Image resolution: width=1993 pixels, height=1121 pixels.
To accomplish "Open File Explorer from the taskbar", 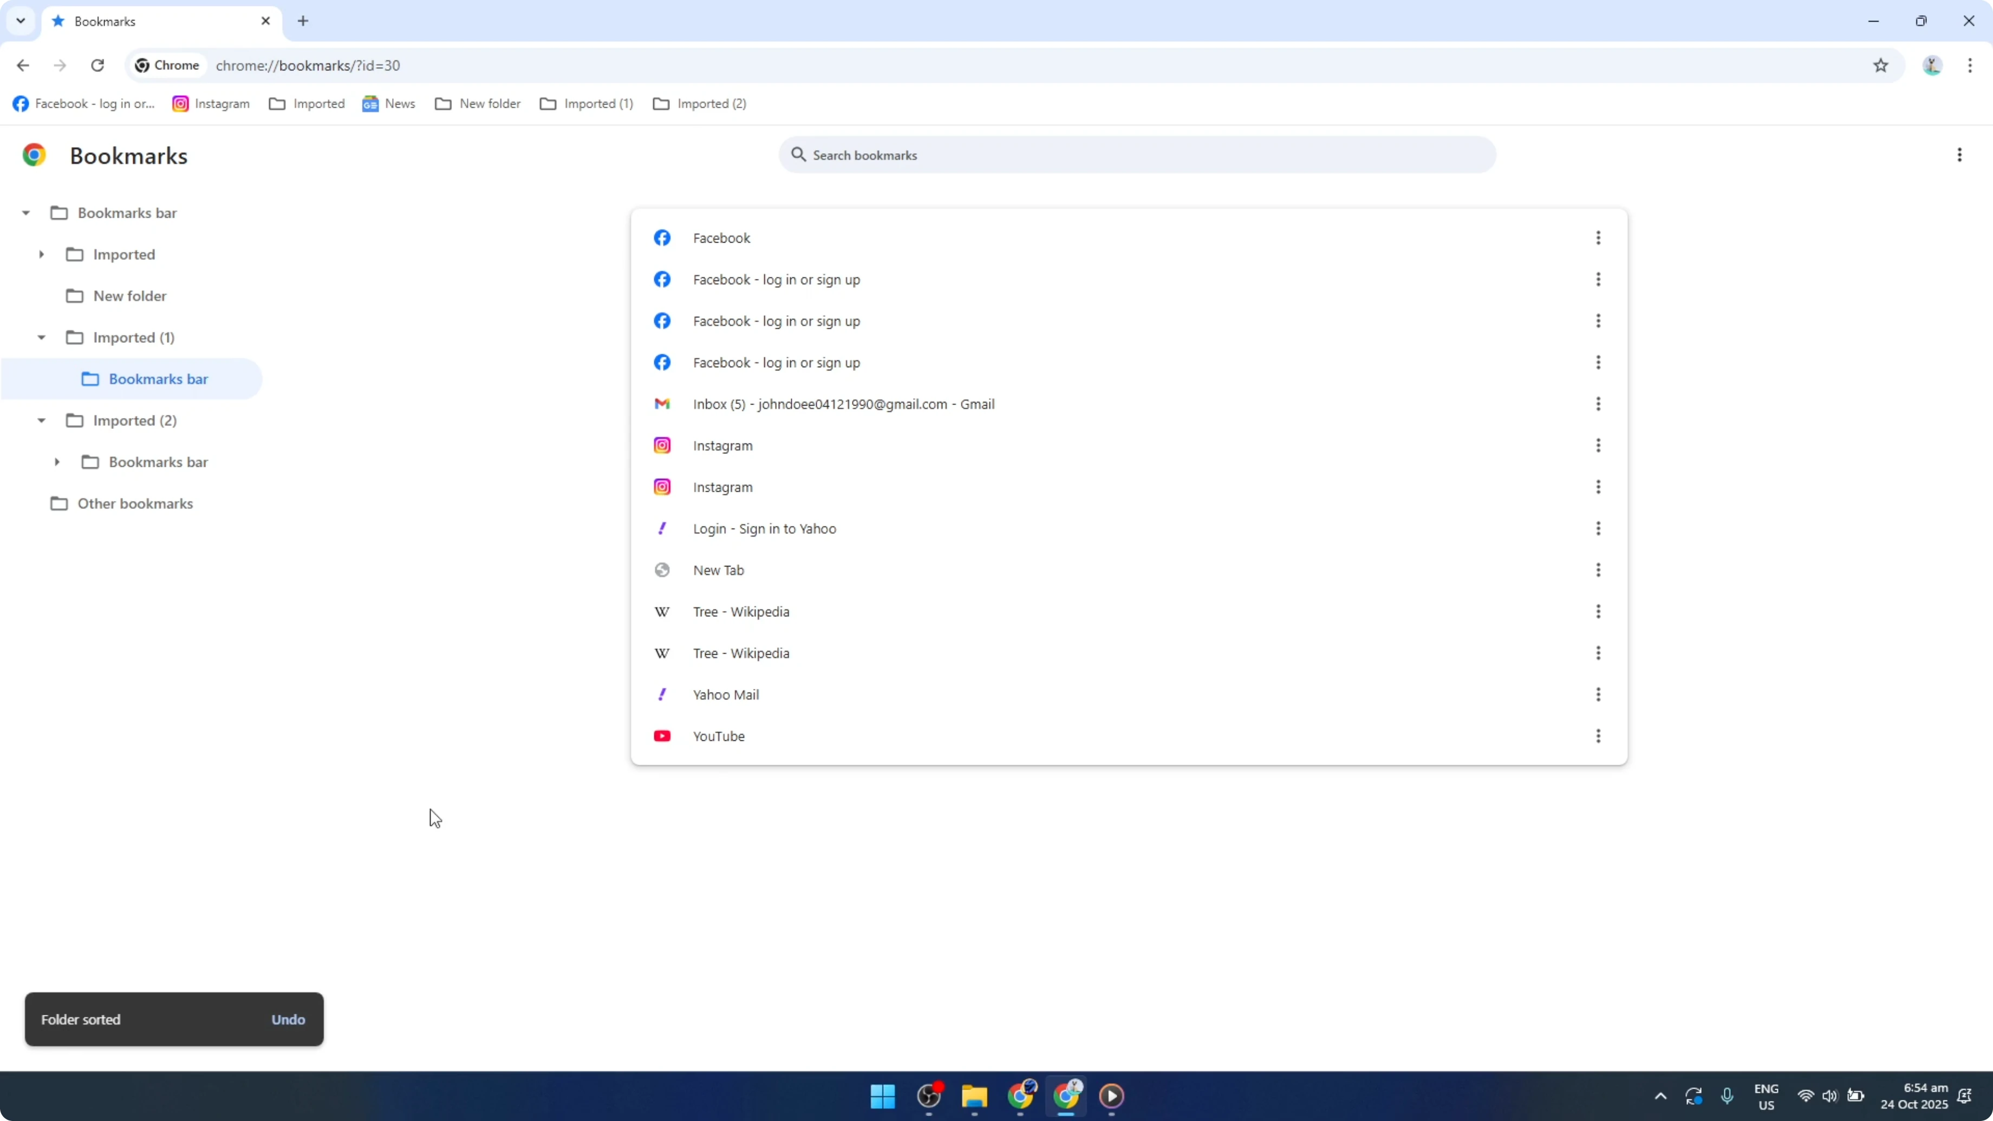I will coord(974,1096).
